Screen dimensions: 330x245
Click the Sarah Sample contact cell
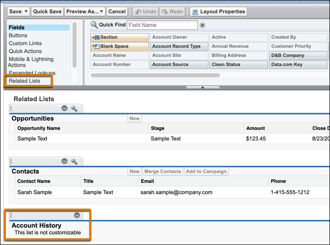[35, 192]
